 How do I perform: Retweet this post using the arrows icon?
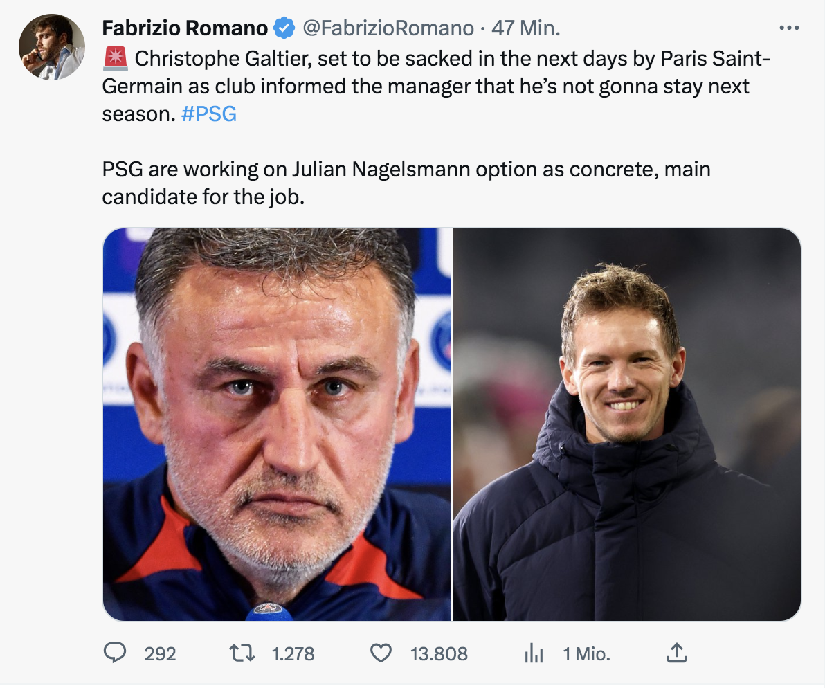(242, 653)
